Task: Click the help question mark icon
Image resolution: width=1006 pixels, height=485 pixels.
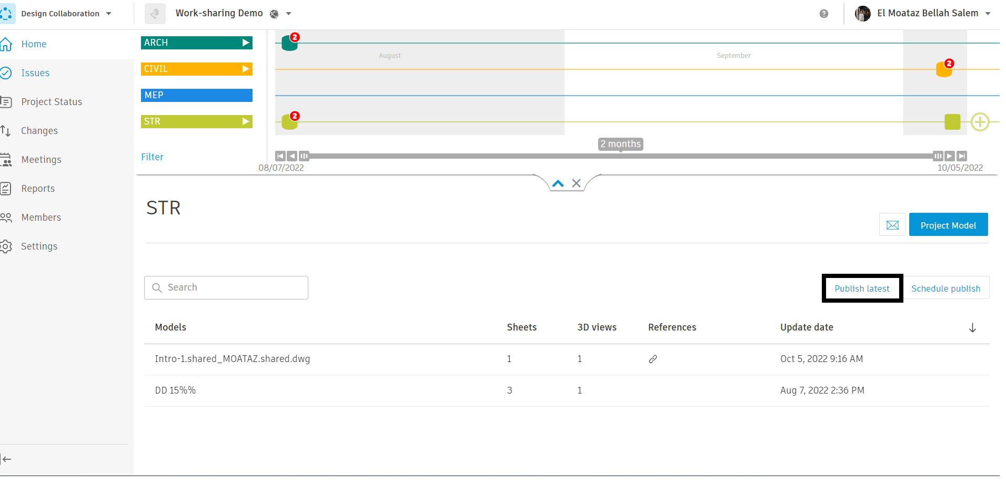Action: pos(823,14)
